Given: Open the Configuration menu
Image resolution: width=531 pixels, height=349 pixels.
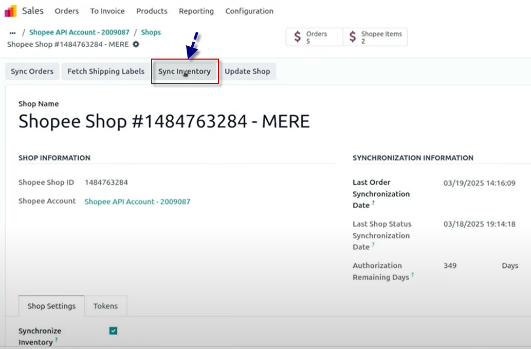Looking at the screenshot, I should [249, 11].
